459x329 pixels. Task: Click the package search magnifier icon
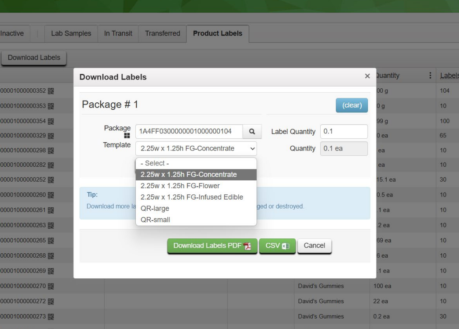(x=252, y=131)
